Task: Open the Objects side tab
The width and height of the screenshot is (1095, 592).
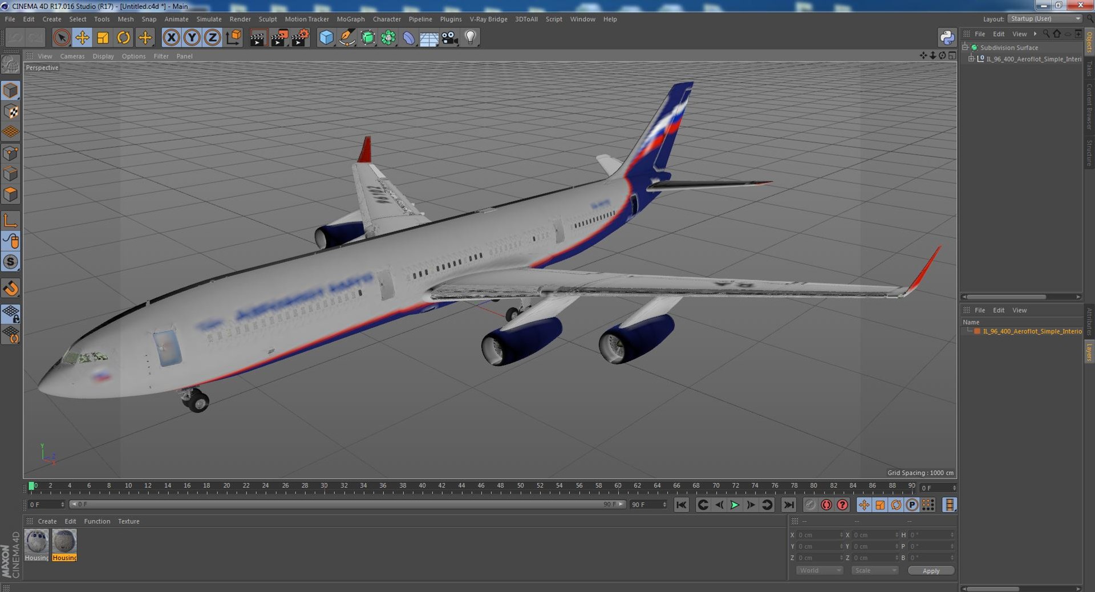Action: 1089,42
